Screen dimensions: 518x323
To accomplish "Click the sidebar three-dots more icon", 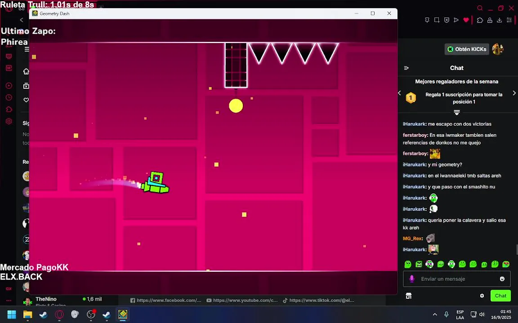I will [x=9, y=301].
